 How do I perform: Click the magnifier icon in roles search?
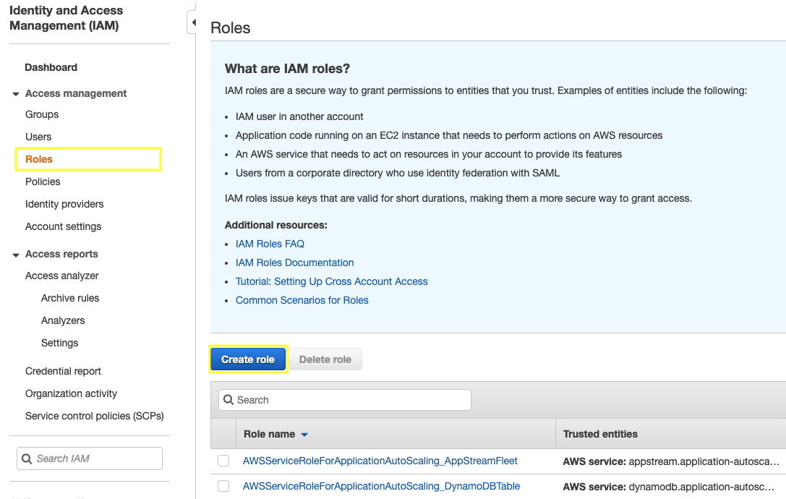pyautogui.click(x=228, y=400)
